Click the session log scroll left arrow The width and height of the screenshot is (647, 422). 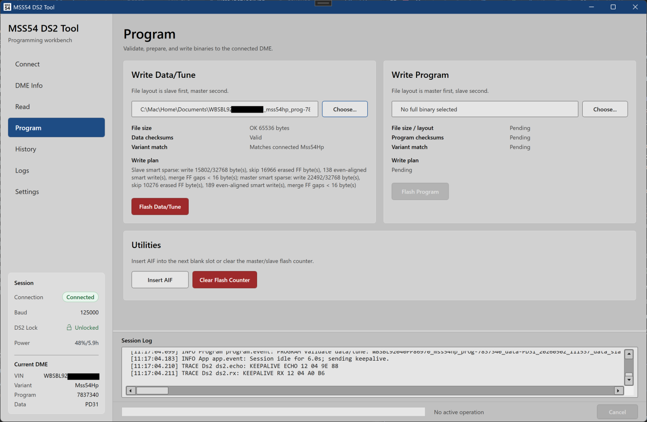click(131, 391)
